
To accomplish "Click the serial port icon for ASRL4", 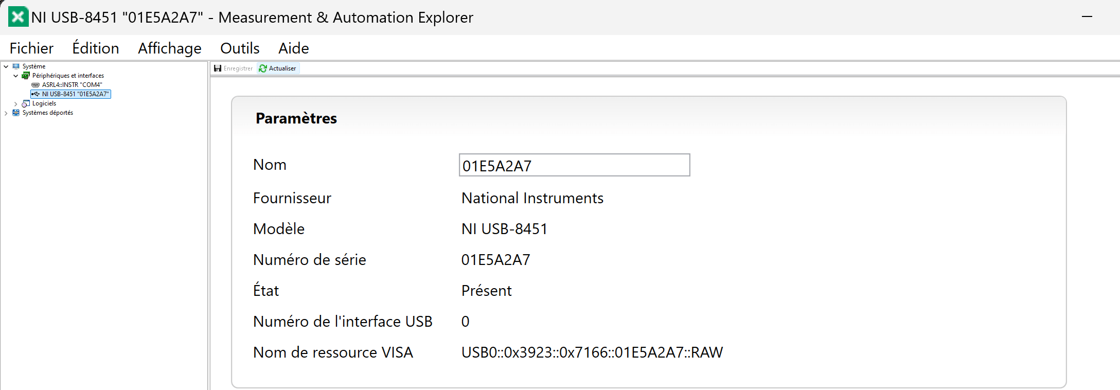I will click(x=35, y=85).
